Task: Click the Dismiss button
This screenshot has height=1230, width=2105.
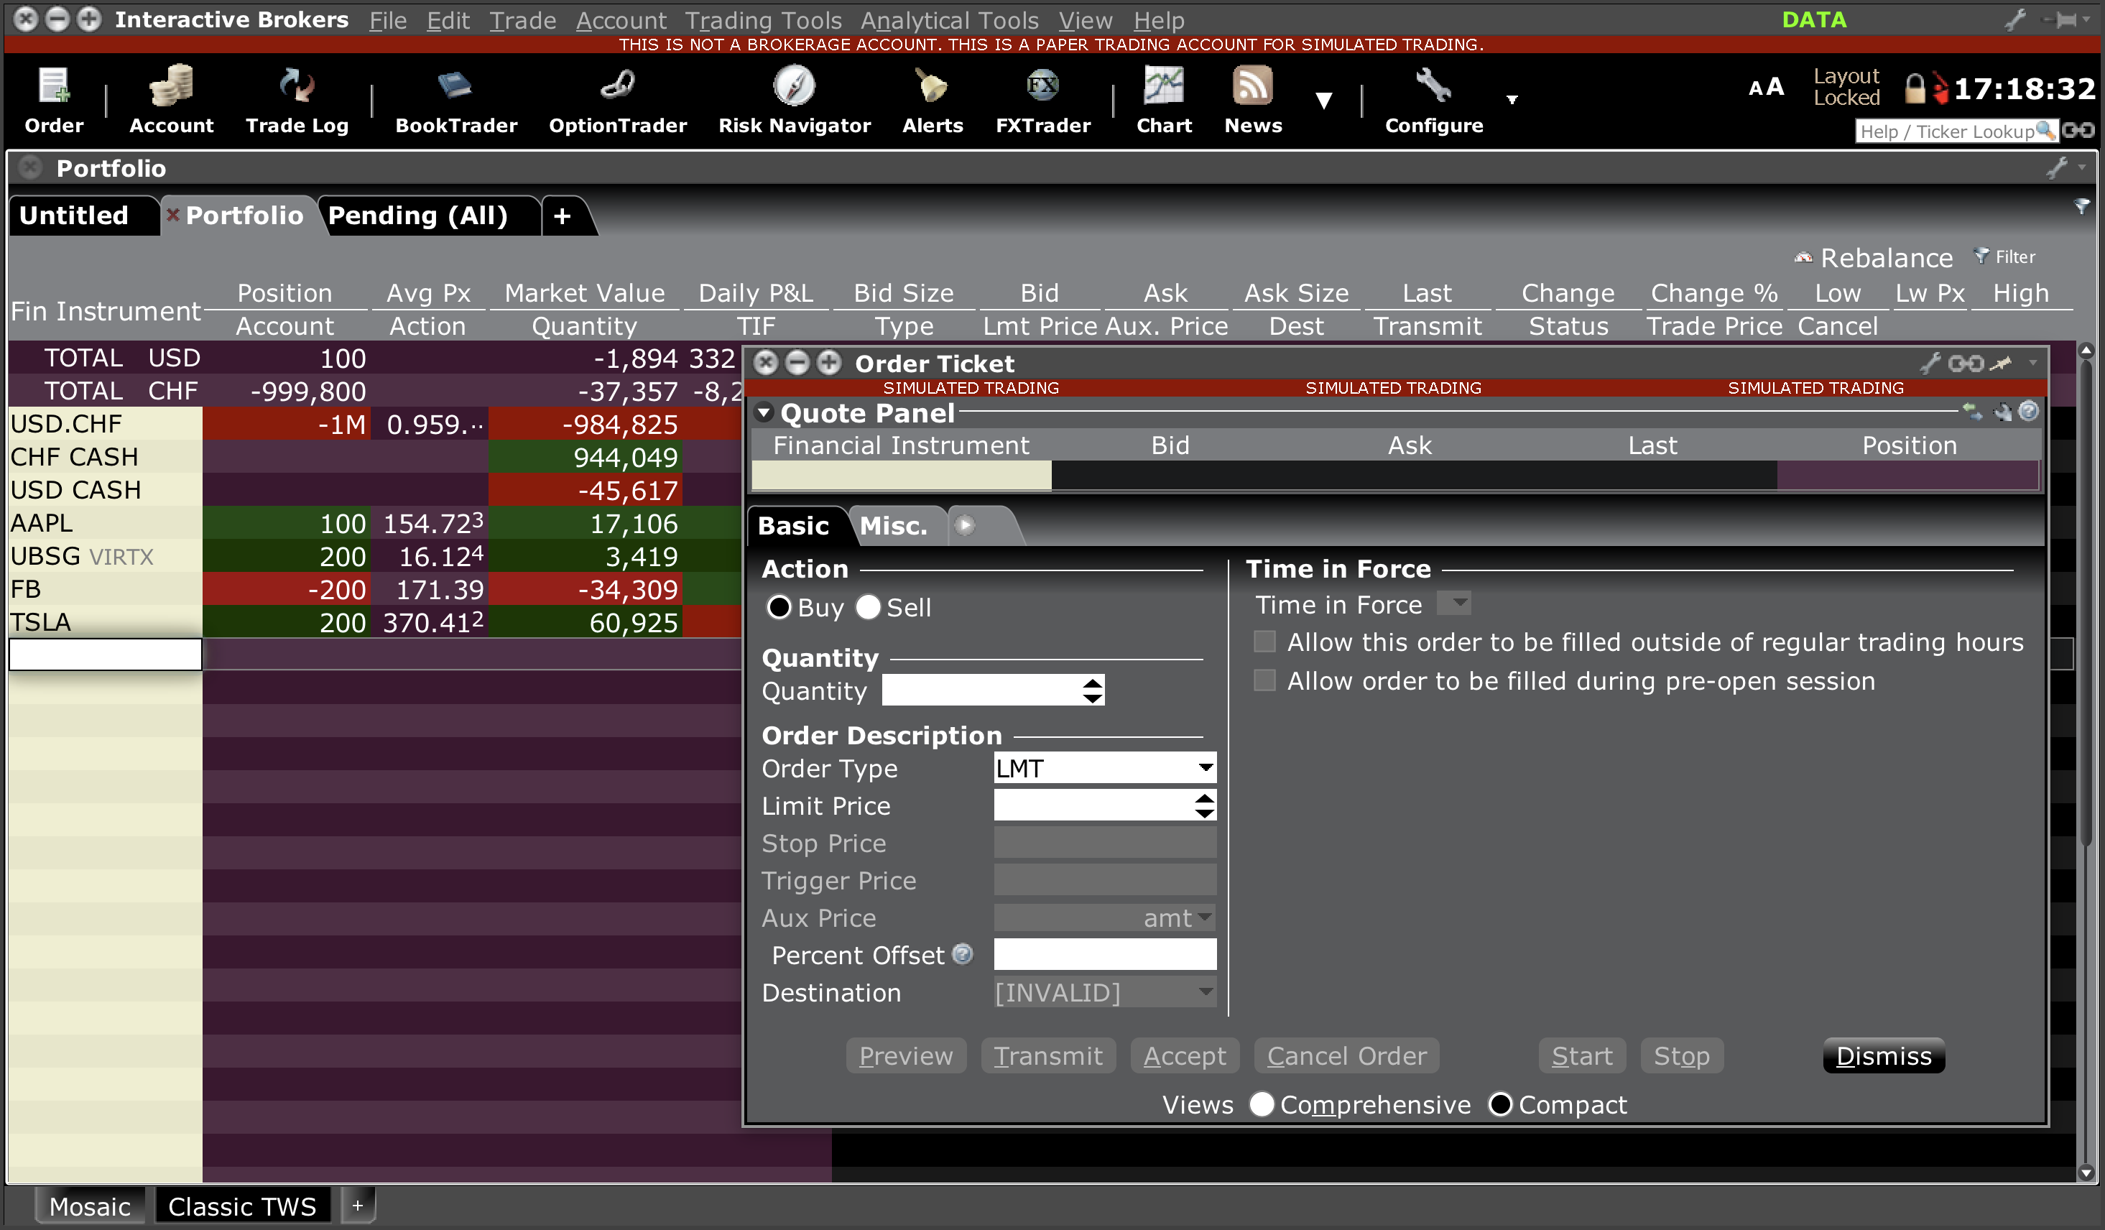Action: (x=1884, y=1055)
